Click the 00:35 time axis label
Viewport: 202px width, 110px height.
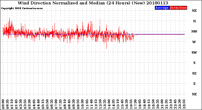(x=8, y=104)
